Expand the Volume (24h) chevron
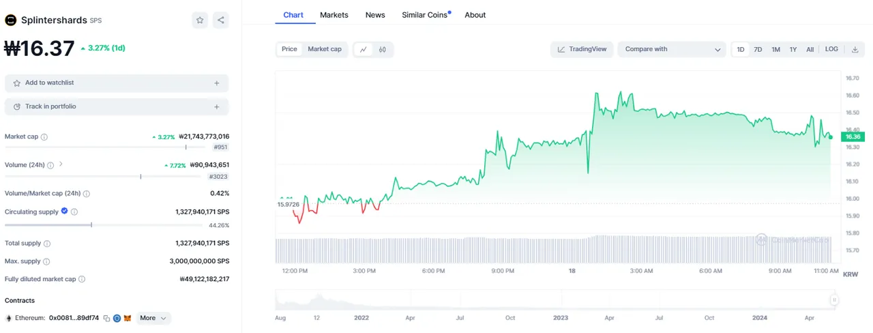Image resolution: width=873 pixels, height=333 pixels. [61, 164]
